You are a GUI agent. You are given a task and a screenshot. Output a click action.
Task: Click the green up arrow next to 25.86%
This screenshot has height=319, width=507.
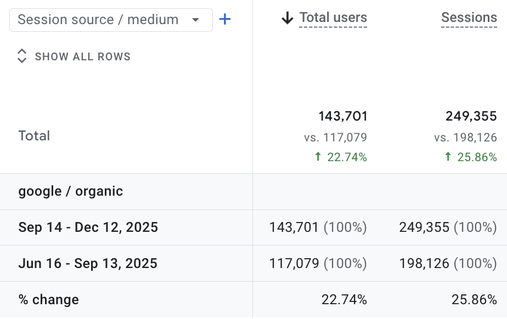(447, 157)
